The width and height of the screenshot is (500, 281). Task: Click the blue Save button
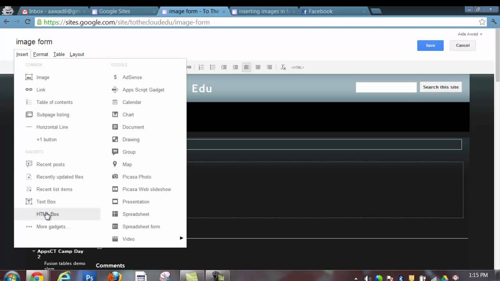(430, 45)
